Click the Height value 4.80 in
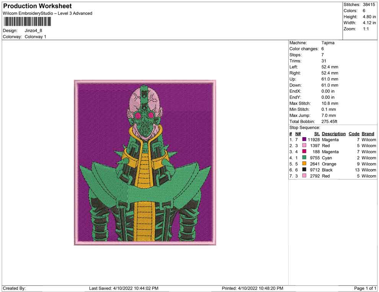 pos(369,17)
